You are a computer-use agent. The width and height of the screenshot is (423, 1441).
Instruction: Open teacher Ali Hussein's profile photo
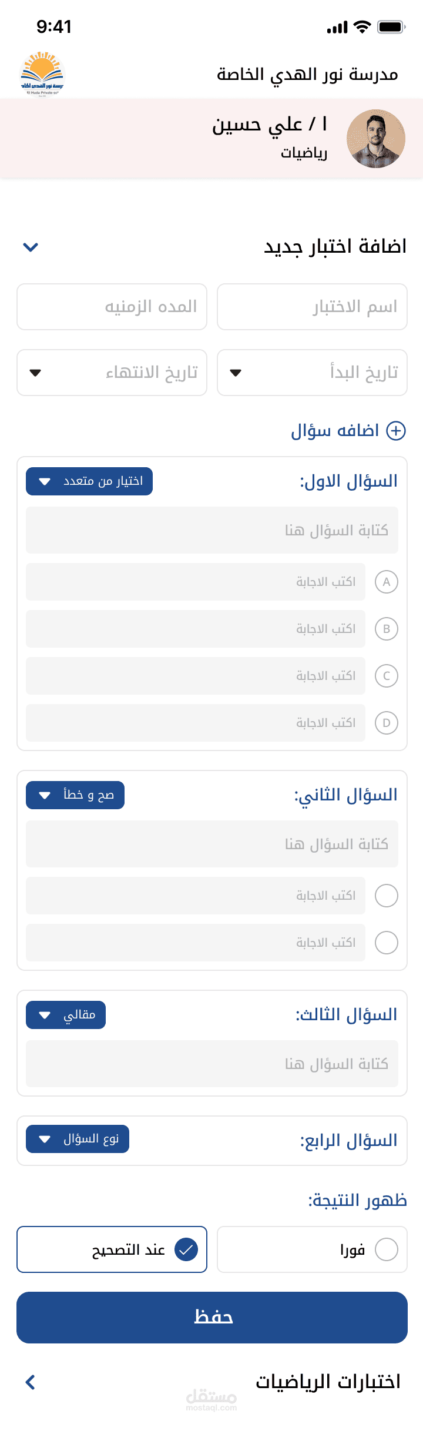coord(376,139)
